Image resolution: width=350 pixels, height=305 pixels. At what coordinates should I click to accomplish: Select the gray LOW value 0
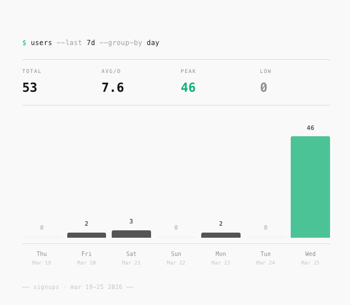tap(263, 87)
